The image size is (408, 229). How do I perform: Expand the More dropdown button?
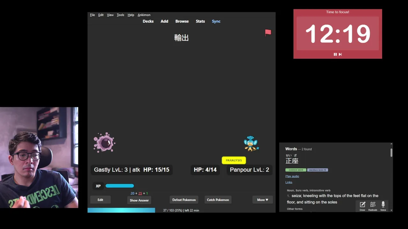tap(263, 200)
